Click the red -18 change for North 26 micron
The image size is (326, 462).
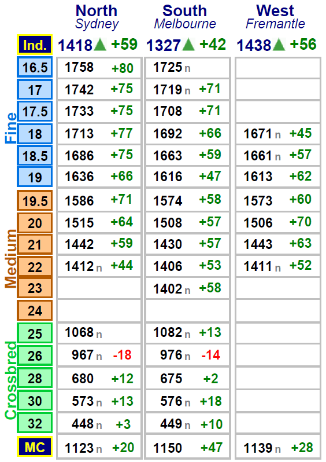(122, 355)
